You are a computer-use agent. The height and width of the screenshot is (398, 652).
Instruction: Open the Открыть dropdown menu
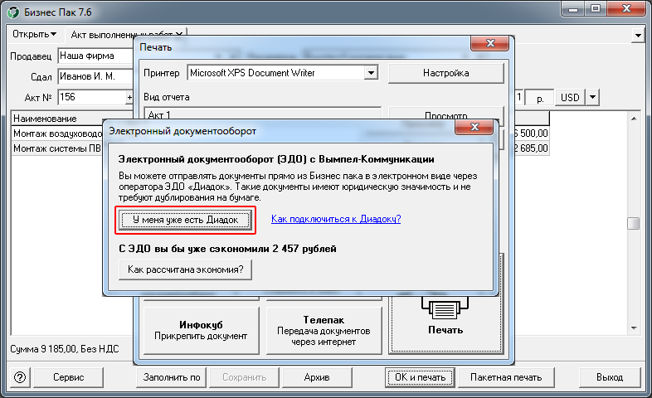(35, 34)
